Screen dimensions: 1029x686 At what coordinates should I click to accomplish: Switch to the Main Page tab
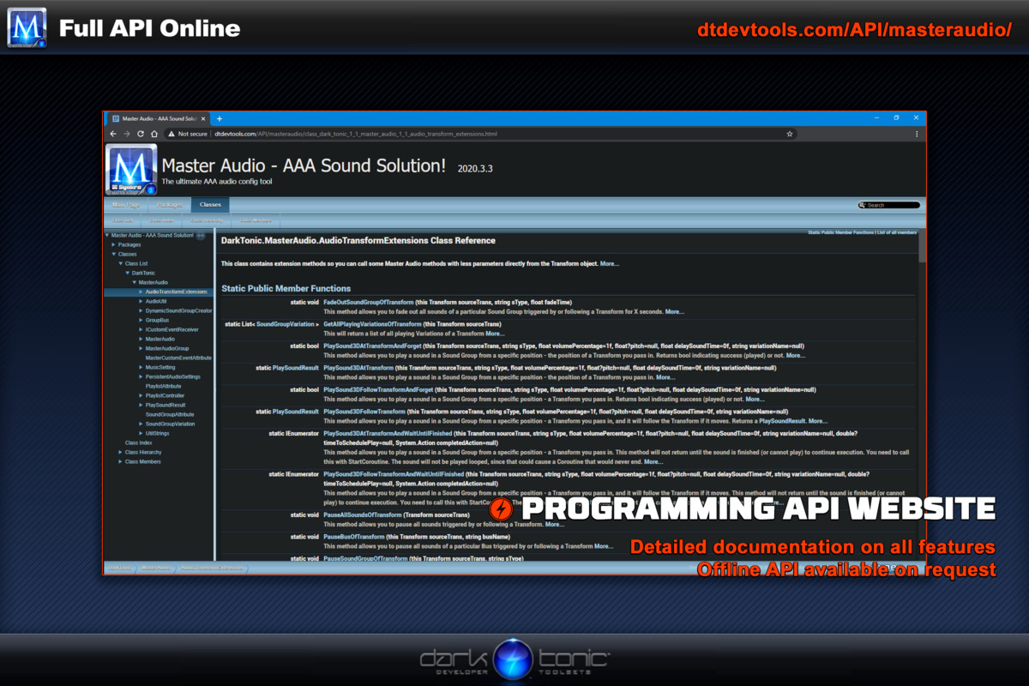(x=126, y=205)
